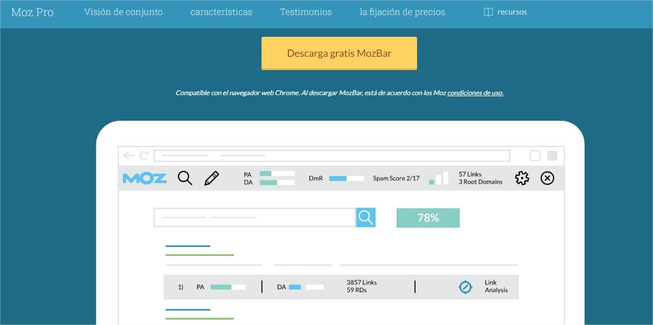This screenshot has height=325, width=653.
Task: Click the illustrated search input field
Action: pyautogui.click(x=255, y=218)
